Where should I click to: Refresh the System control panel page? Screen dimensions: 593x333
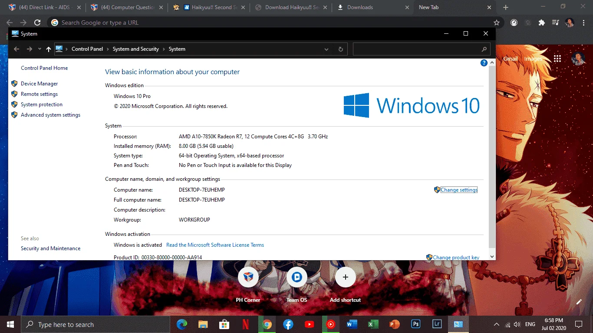(341, 49)
